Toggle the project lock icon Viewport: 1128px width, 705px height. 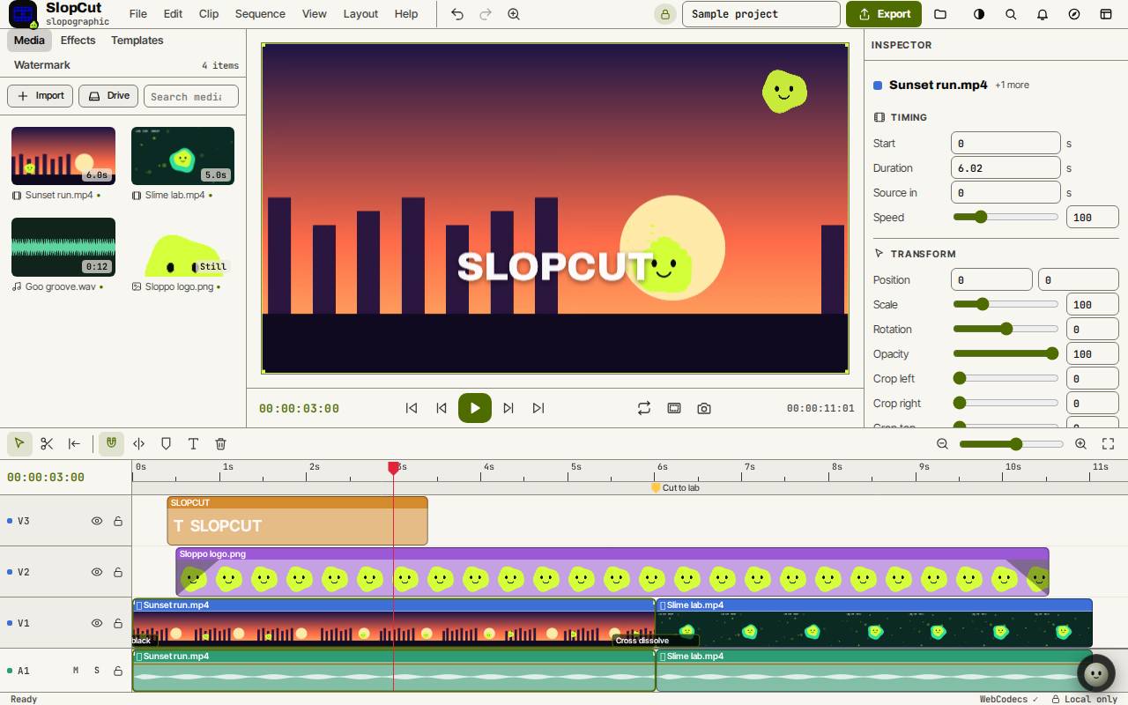664,14
